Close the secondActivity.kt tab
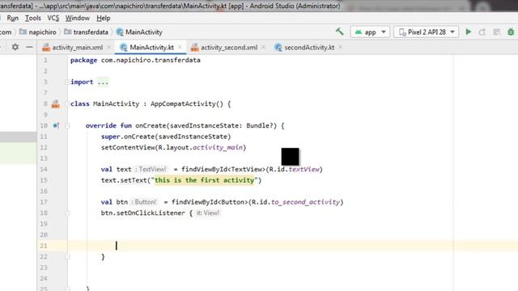 (x=340, y=48)
